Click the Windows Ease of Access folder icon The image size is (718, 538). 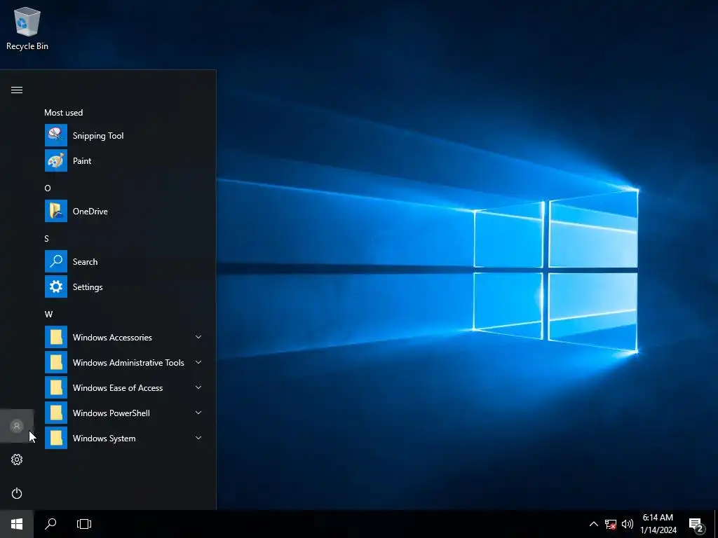coord(56,387)
